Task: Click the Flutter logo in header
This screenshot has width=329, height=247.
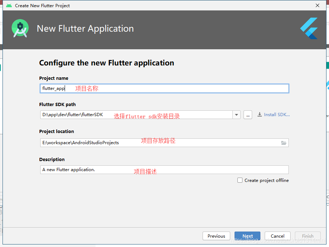Action: 309,28
